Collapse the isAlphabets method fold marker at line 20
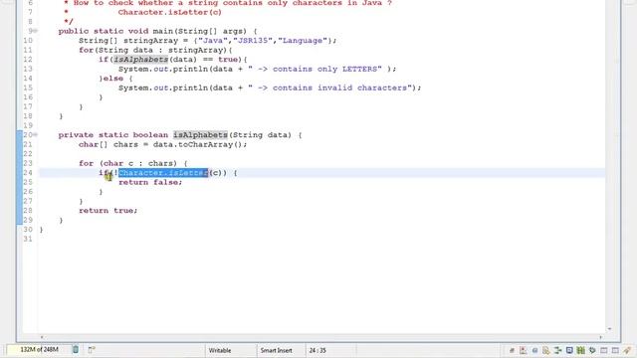The image size is (637, 358). pyautogui.click(x=36, y=135)
